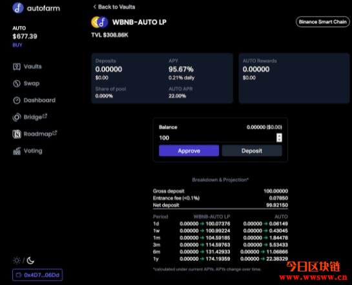
Task: Decrease deposit amount with stepper down arrow
Action: (x=279, y=140)
